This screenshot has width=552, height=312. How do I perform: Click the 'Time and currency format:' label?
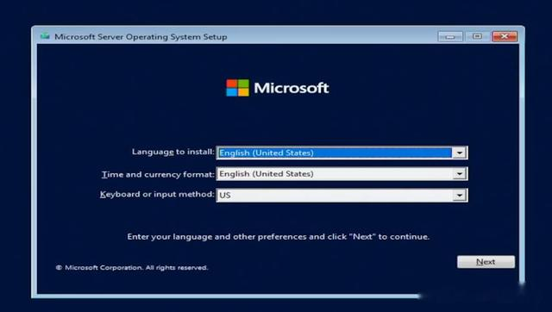click(158, 174)
